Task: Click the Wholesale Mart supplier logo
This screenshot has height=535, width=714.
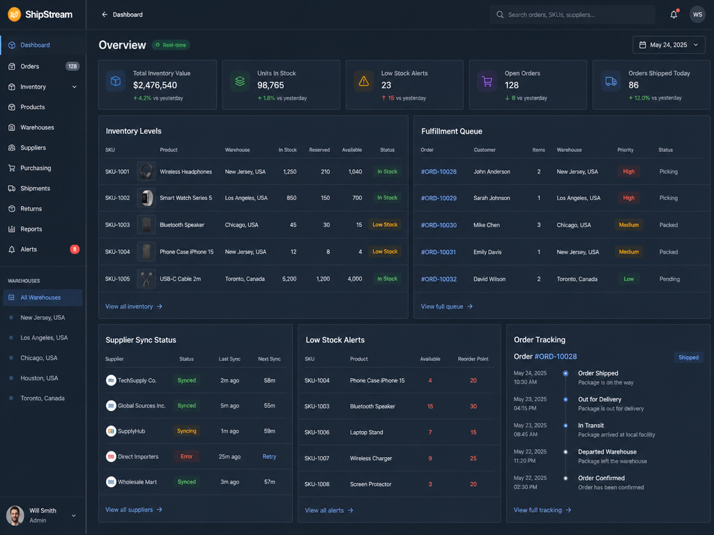Action: pos(111,482)
